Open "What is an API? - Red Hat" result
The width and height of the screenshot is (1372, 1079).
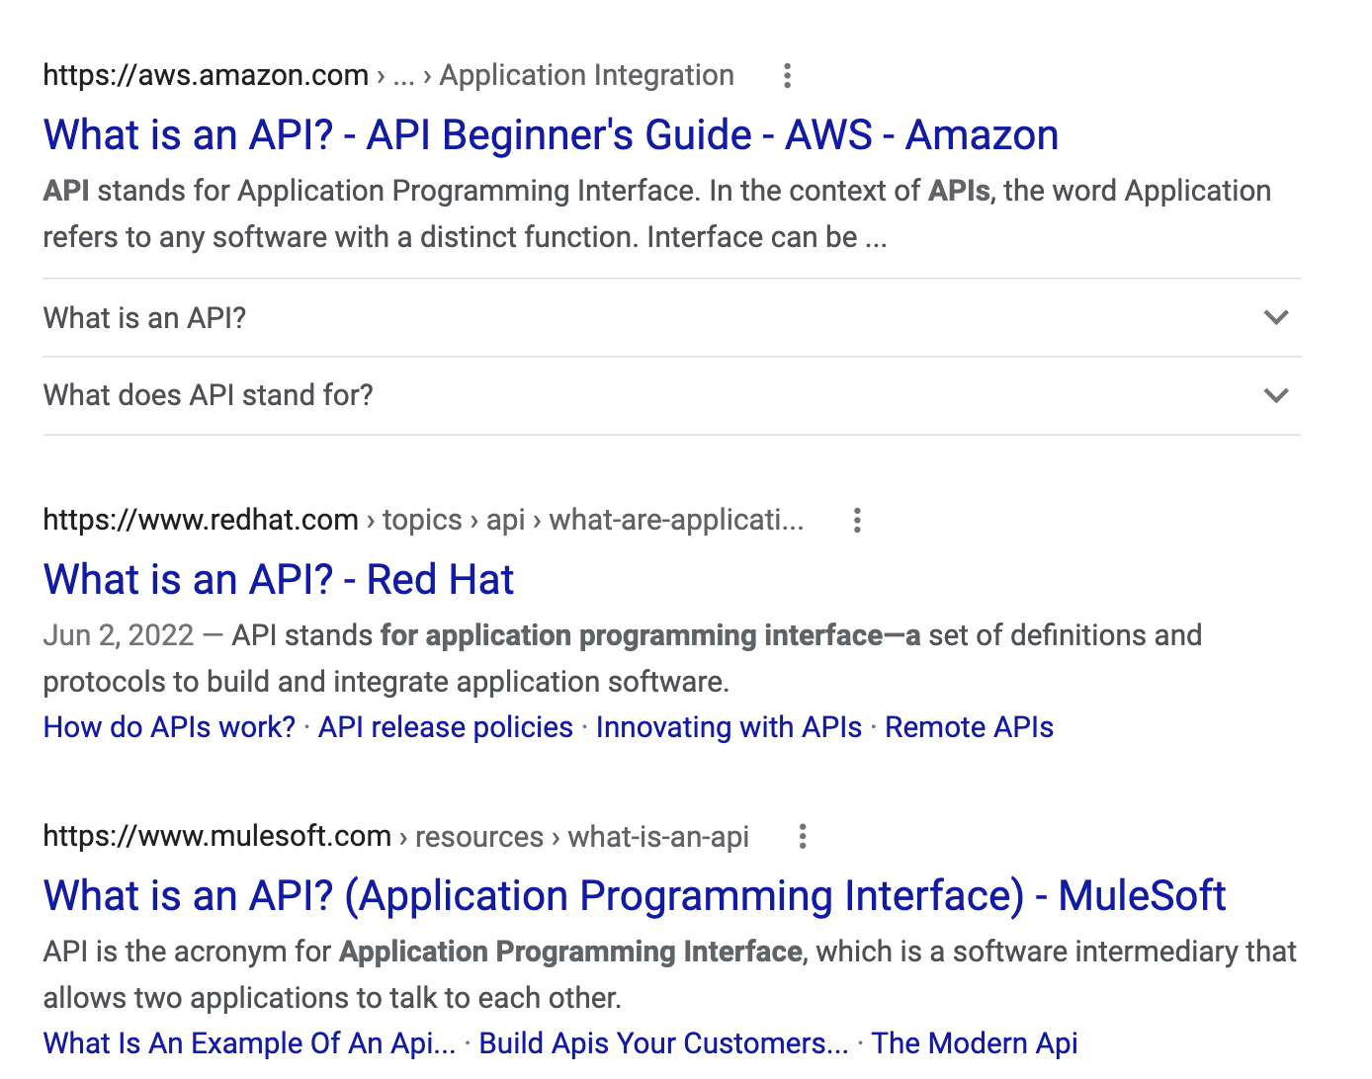click(x=278, y=580)
